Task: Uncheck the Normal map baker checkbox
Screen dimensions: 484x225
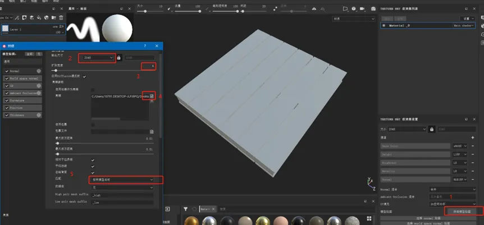Action: pos(6,72)
